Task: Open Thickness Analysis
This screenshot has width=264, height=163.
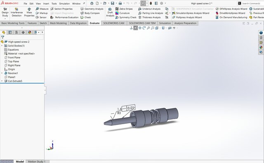Action: [149, 17]
